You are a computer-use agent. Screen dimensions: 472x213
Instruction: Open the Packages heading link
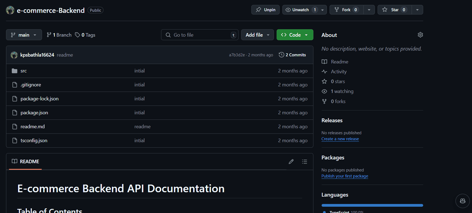click(333, 158)
